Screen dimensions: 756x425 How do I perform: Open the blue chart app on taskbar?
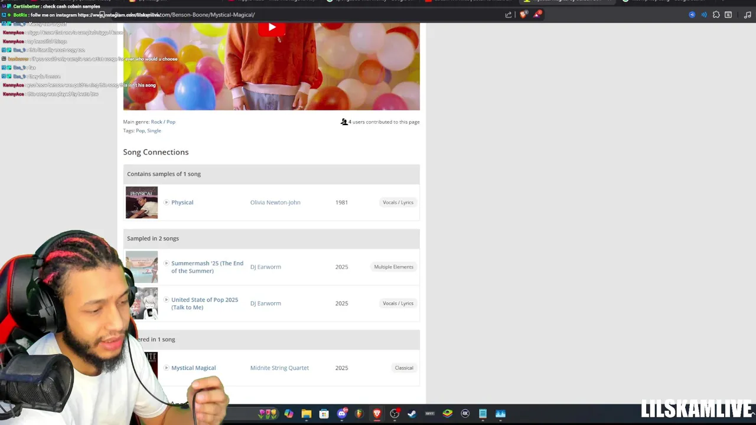point(500,414)
